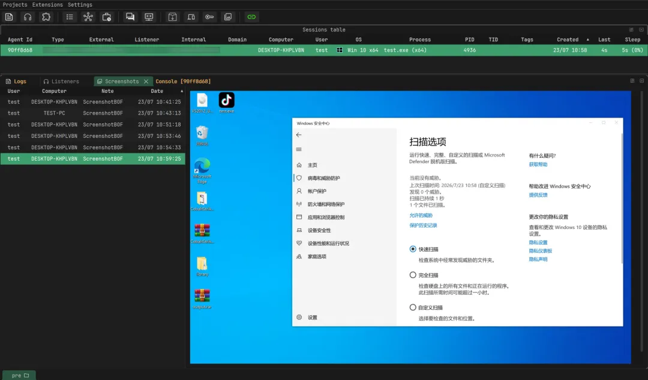Image resolution: width=648 pixels, height=380 pixels.
Task: Open the downloads box toolbar icon
Action: [x=173, y=17]
